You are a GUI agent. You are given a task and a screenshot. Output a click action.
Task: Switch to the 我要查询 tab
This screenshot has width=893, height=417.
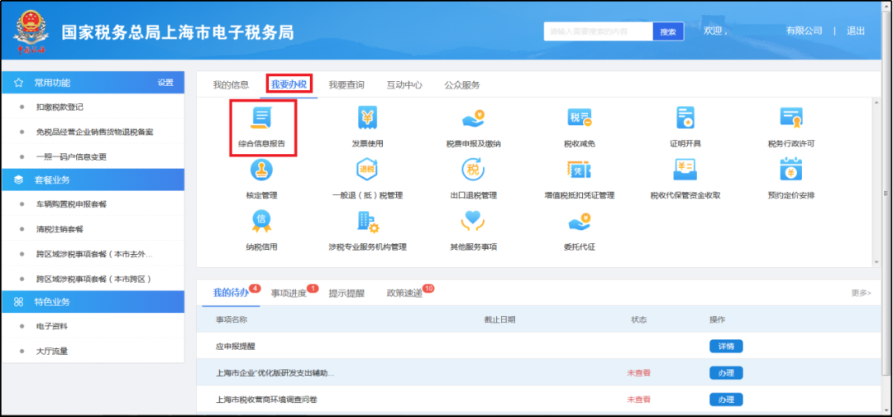(346, 85)
